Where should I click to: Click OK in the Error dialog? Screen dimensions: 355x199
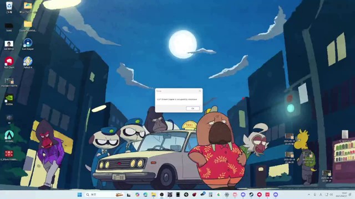[192, 108]
